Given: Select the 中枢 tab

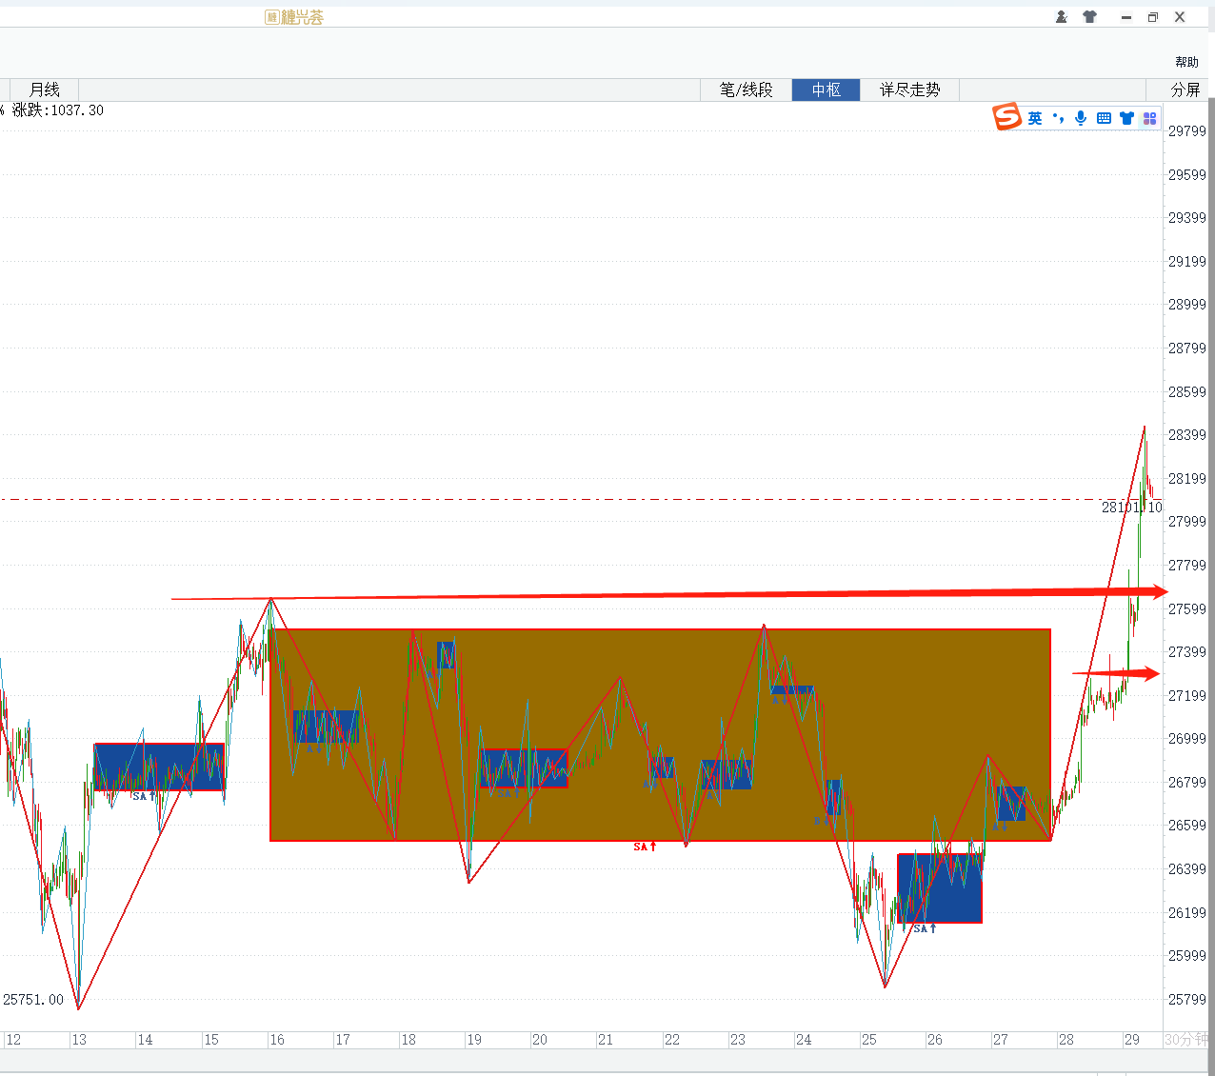Looking at the screenshot, I should click(x=826, y=90).
